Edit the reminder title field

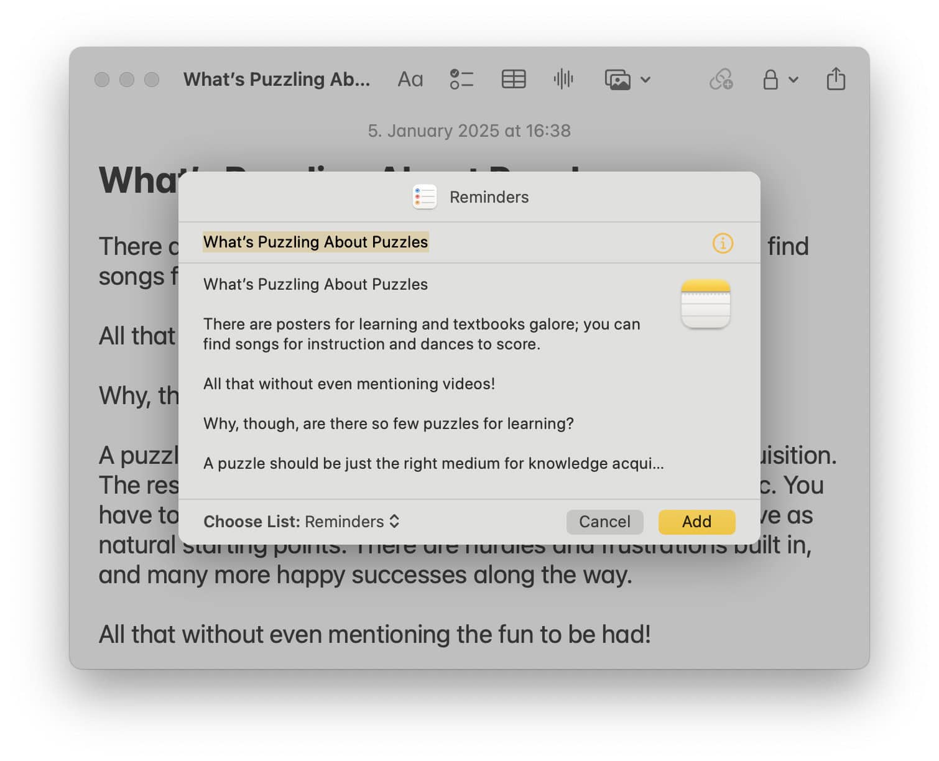pos(315,242)
